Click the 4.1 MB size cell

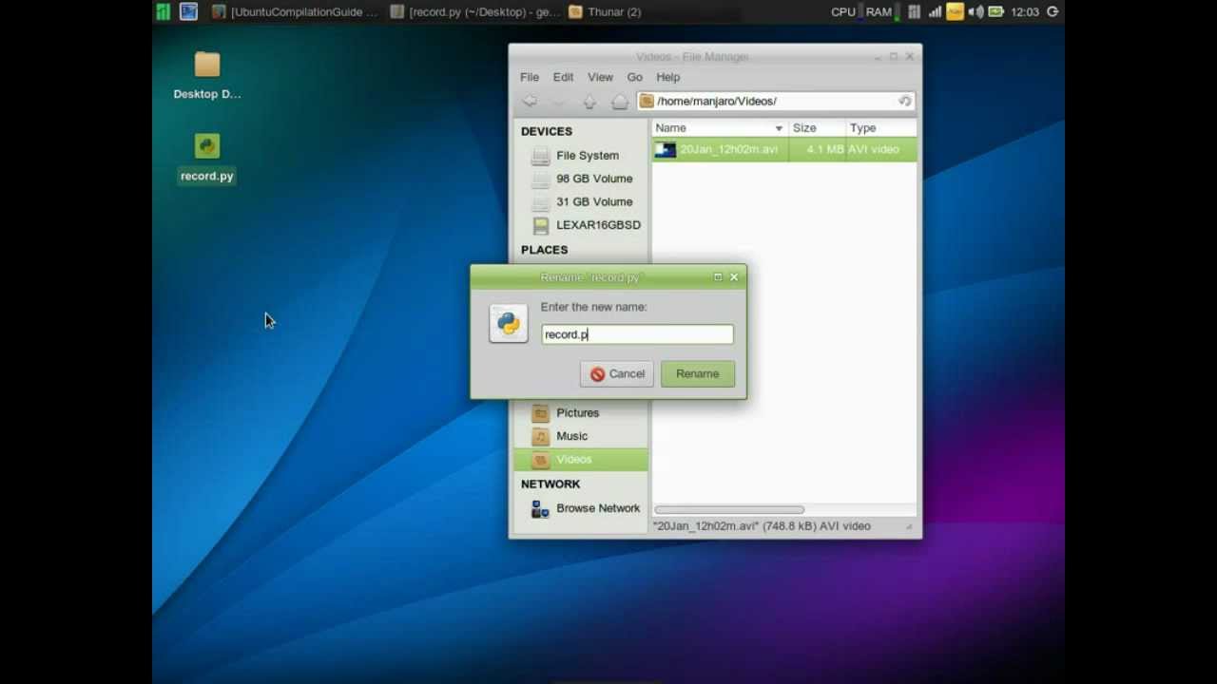(824, 149)
